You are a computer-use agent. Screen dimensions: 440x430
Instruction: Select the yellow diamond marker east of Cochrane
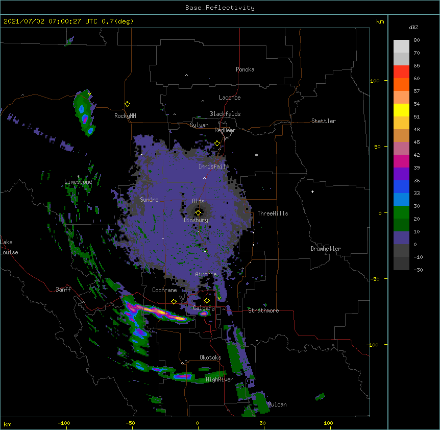tap(174, 301)
